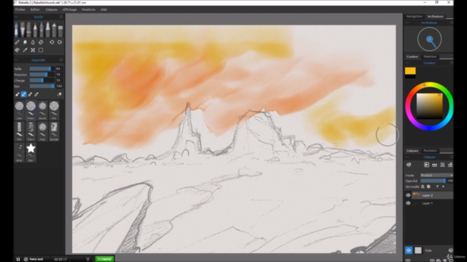467x262 pixels.
Task: Open the Calques menu
Action: click(52, 9)
